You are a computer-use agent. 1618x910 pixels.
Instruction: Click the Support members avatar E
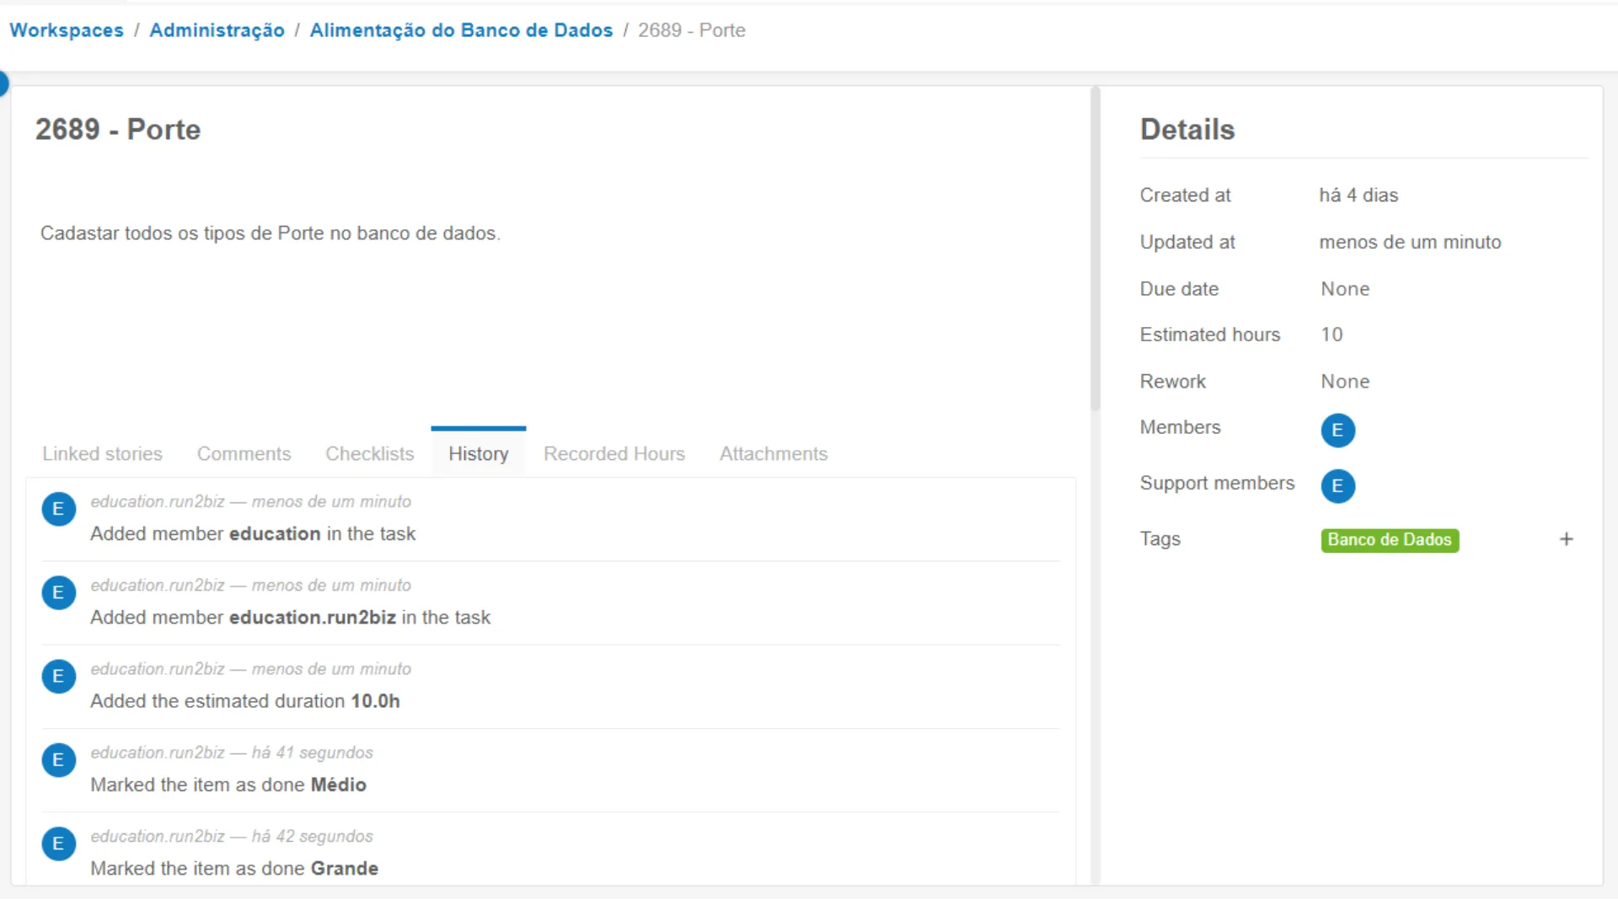point(1337,486)
